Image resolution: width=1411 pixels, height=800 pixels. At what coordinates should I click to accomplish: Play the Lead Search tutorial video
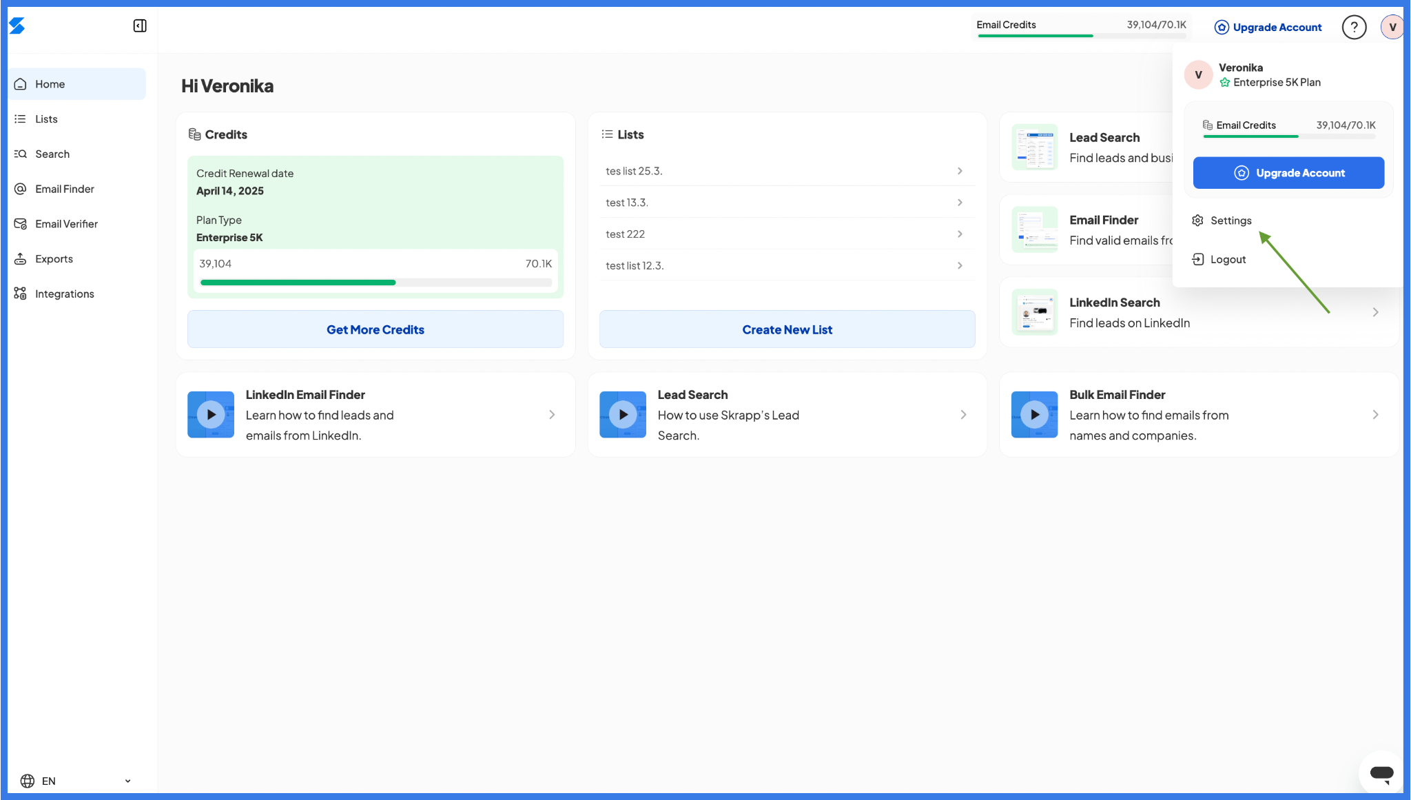click(x=623, y=415)
